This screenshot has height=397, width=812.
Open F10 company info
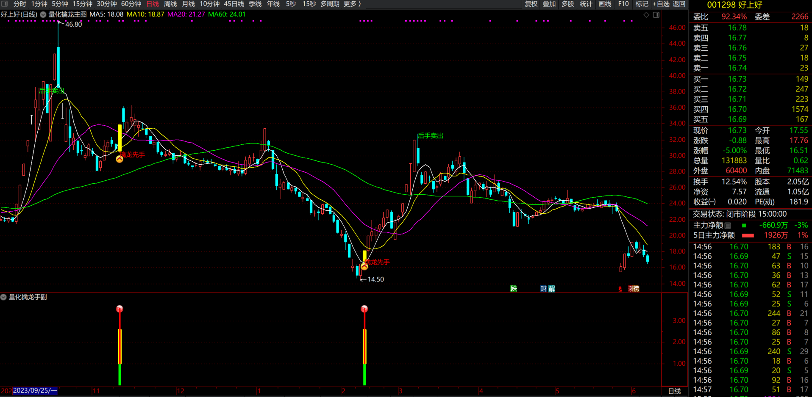click(623, 4)
